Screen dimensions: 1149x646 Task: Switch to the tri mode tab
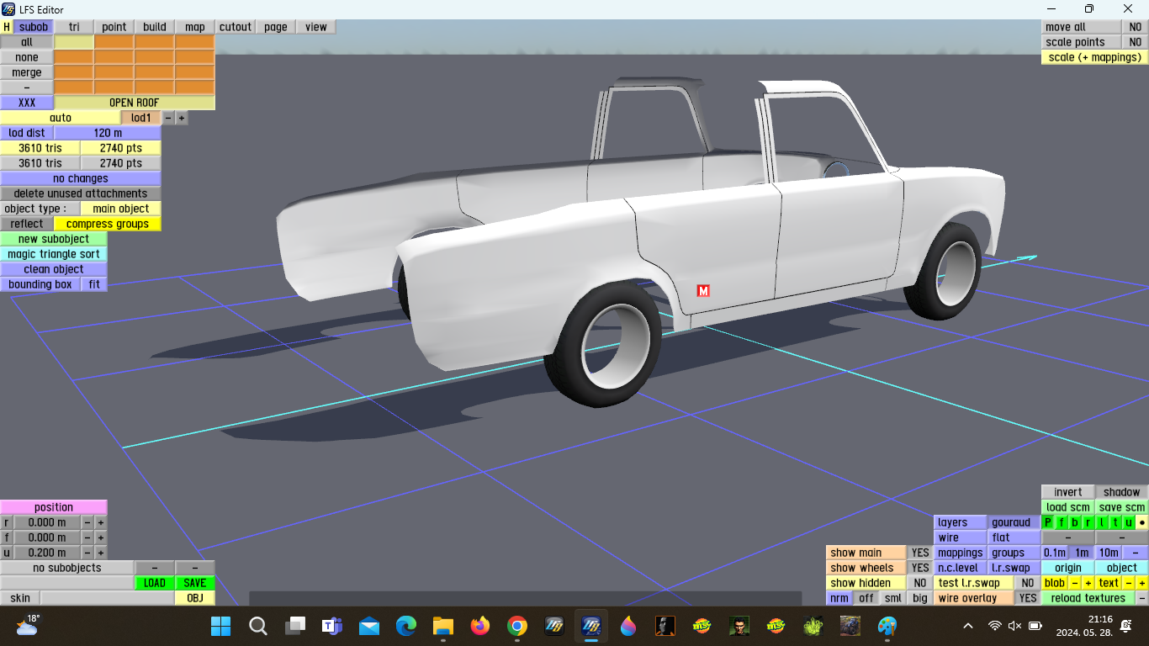point(74,27)
